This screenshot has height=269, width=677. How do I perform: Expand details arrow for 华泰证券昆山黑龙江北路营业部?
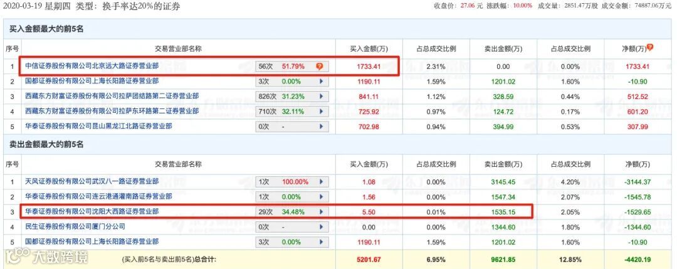click(x=321, y=127)
